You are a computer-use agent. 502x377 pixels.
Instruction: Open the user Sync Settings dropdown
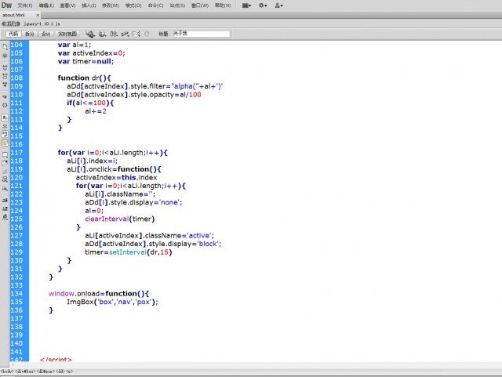tap(279, 5)
